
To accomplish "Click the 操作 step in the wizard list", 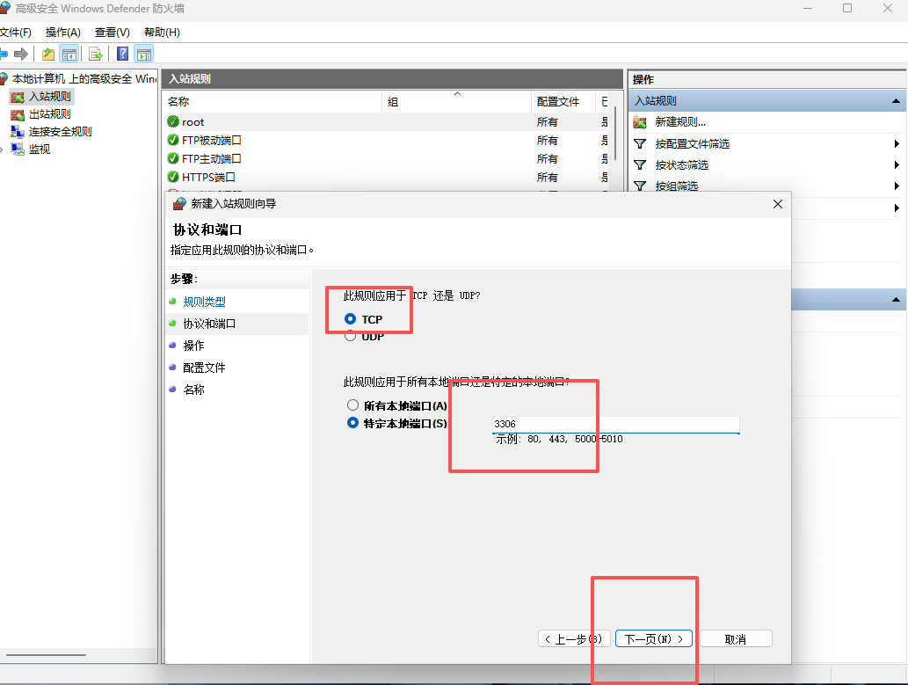I will coord(193,346).
